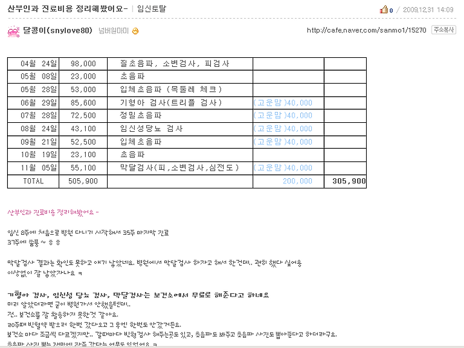The height and width of the screenshot is (348, 464).
Task: Select cell 입체초음파 (목둘레 체크)
Action: point(180,89)
